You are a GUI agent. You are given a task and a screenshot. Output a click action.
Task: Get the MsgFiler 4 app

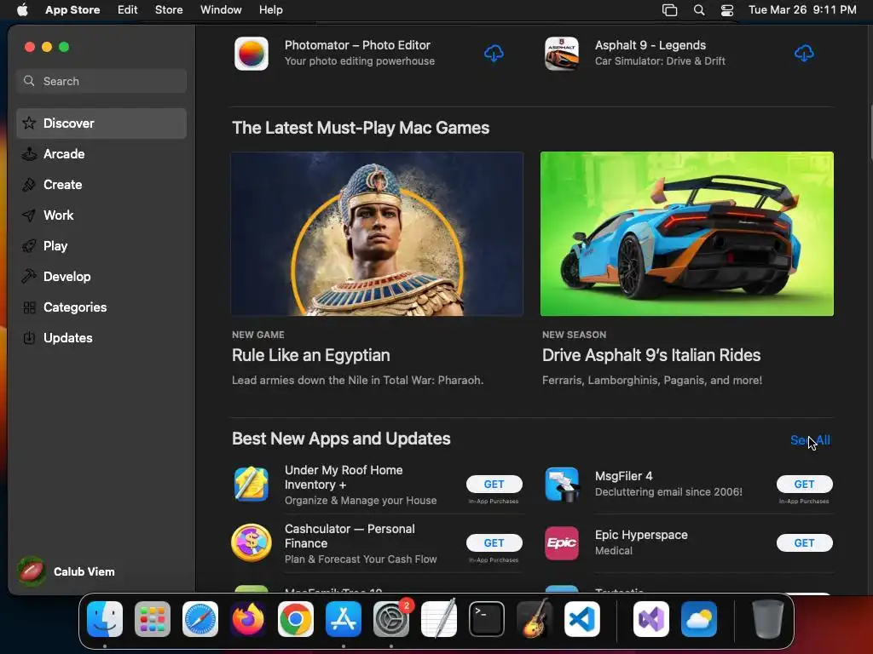804,485
